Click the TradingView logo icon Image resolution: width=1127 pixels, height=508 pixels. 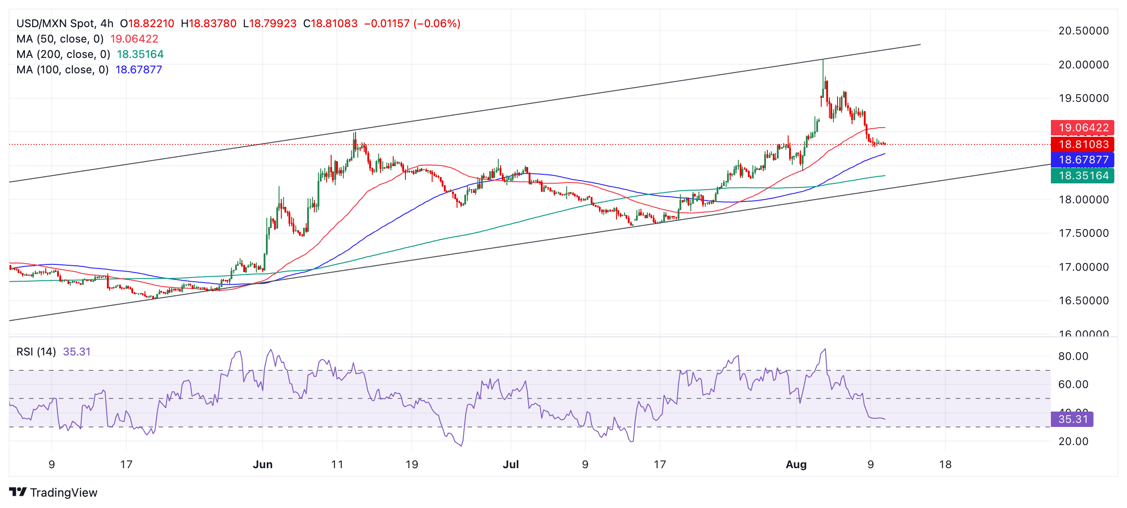coord(18,492)
